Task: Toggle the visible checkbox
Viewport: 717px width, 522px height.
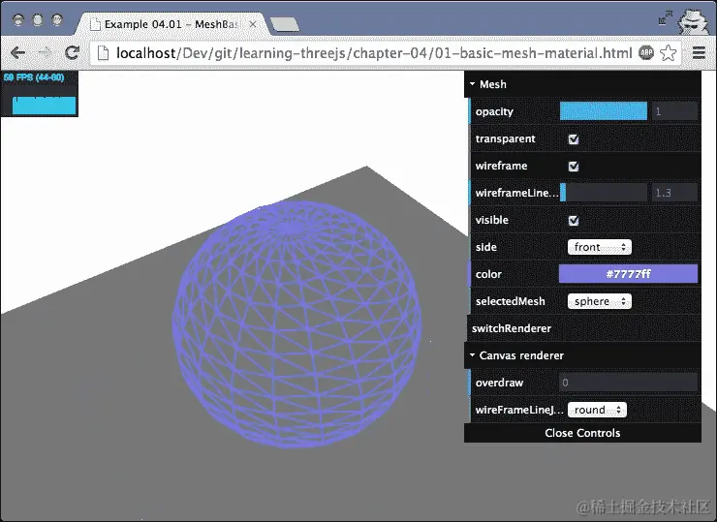Action: click(574, 220)
